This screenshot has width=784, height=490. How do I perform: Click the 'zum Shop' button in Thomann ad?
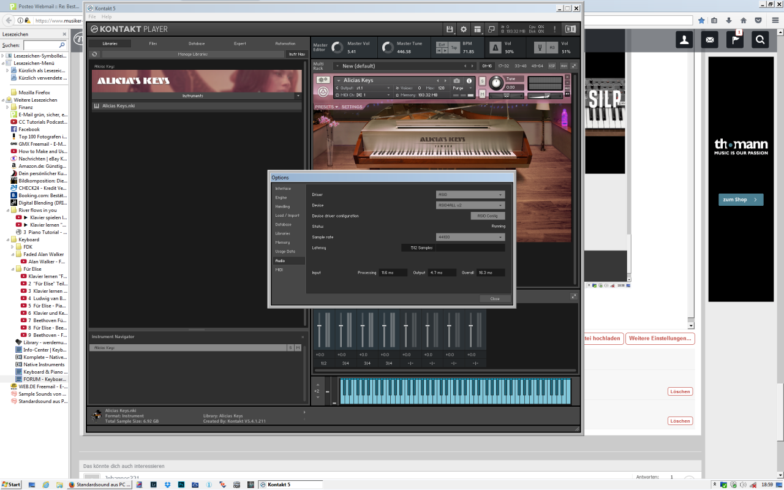(x=741, y=200)
